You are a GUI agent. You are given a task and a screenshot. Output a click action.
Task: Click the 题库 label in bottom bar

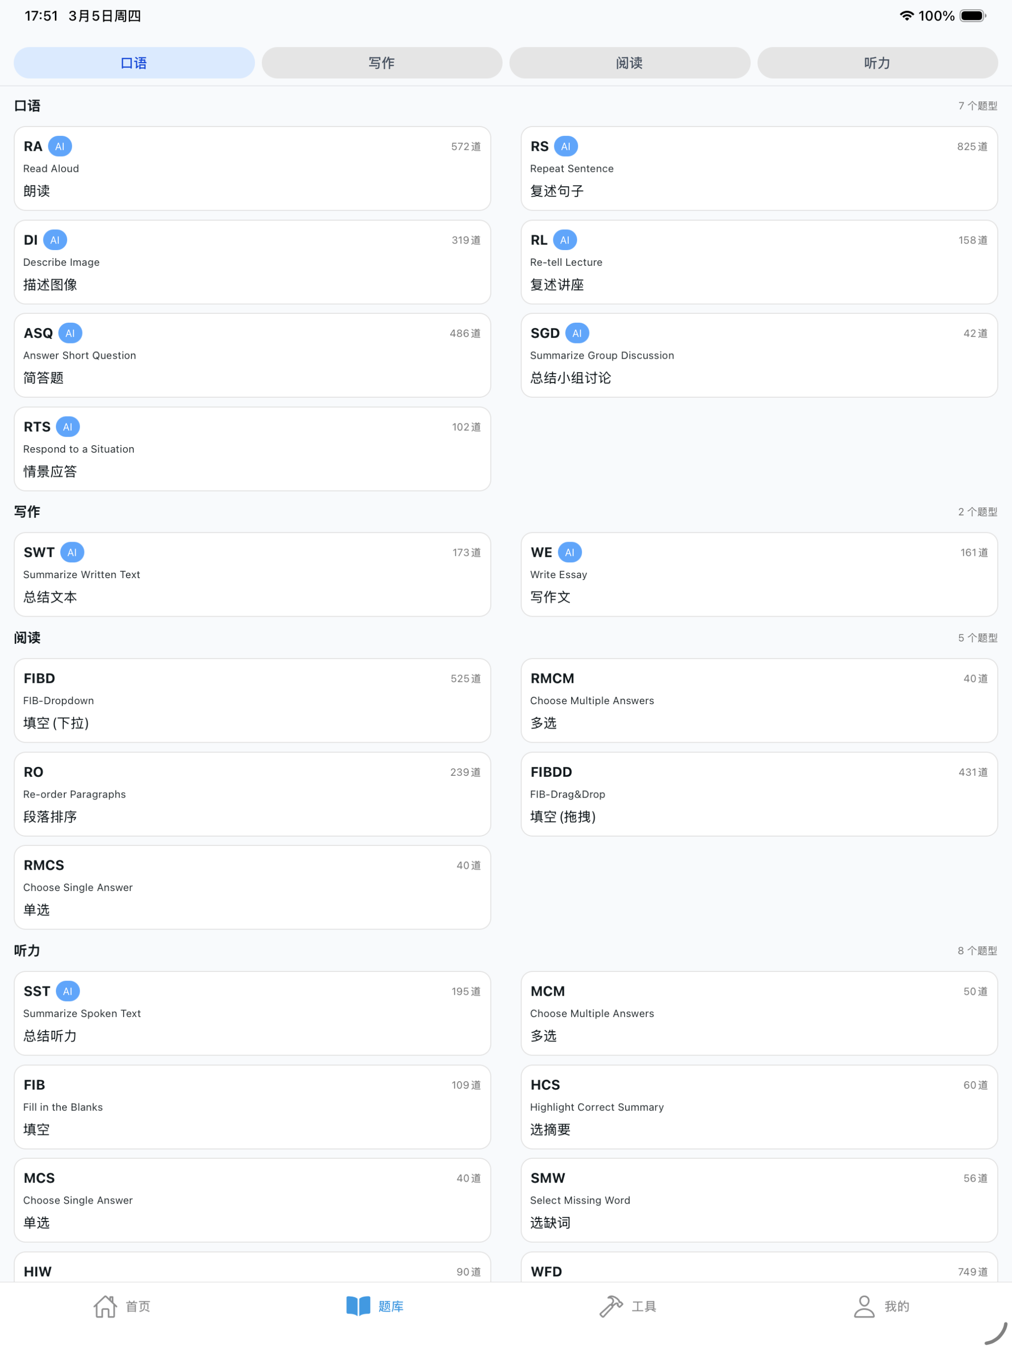point(391,1306)
